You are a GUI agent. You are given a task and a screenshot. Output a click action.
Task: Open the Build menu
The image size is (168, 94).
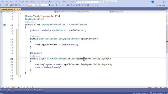click(28, 2)
